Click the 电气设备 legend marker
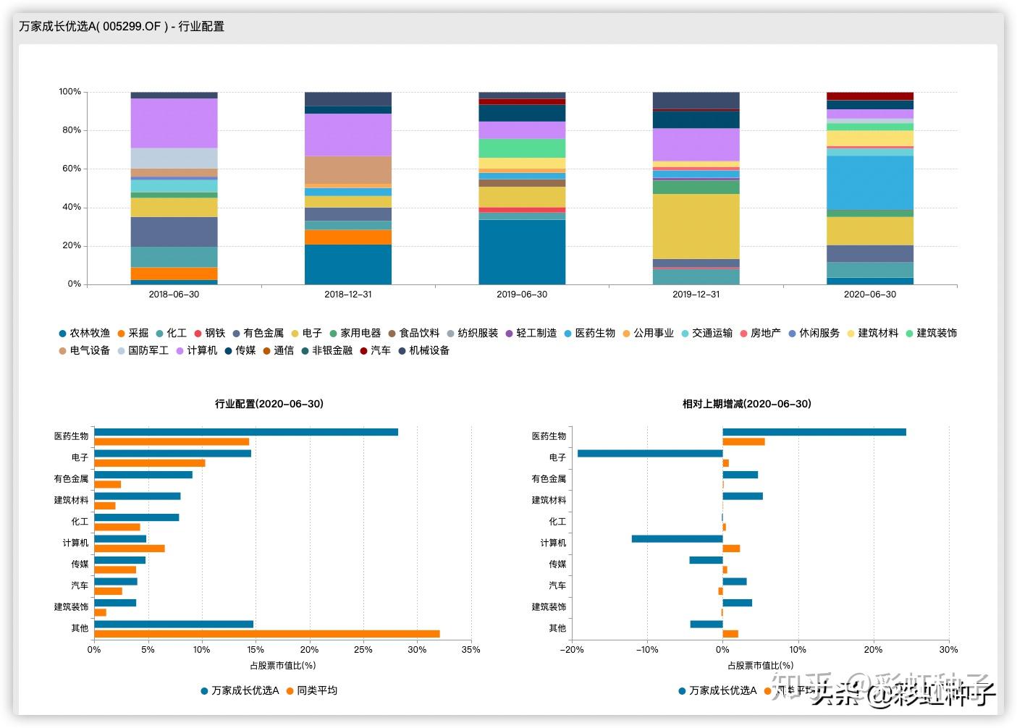Viewport: 1017px width, 728px height. pyautogui.click(x=62, y=351)
